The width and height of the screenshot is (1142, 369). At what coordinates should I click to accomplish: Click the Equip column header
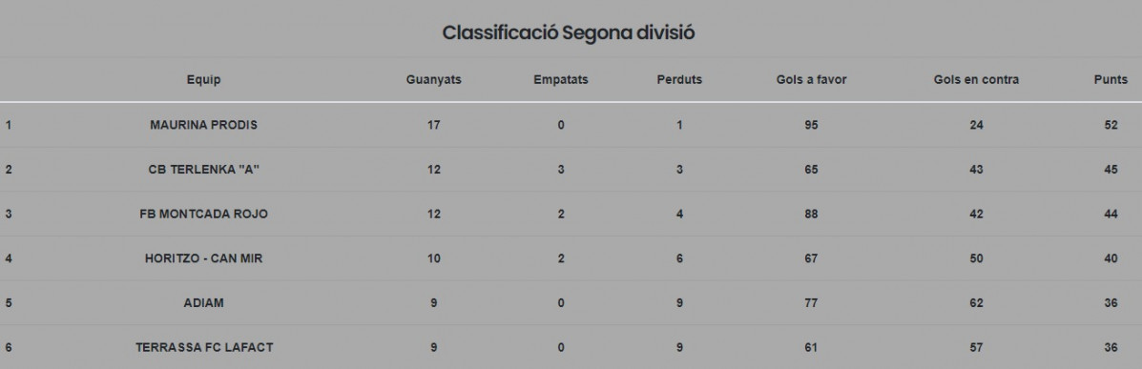[203, 80]
